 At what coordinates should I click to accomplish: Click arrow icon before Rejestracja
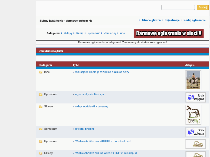[x=162, y=20]
